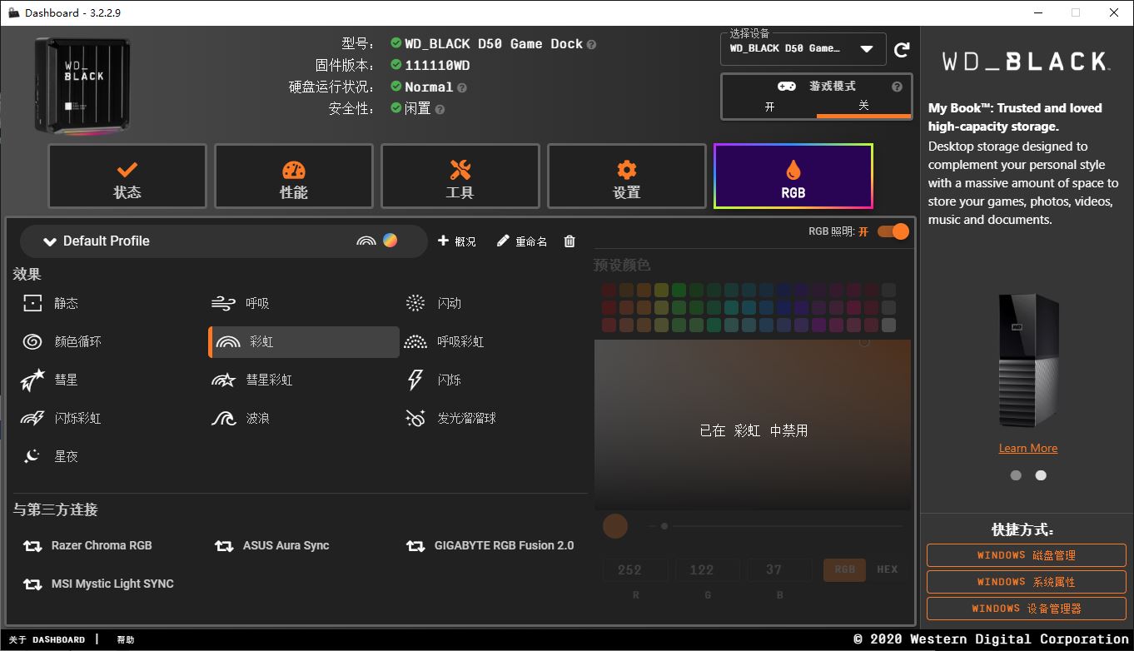1134x651 pixels.
Task: Refresh the device list
Action: (x=902, y=50)
